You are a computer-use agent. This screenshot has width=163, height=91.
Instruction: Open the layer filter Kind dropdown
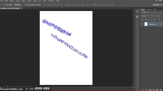tap(145, 12)
